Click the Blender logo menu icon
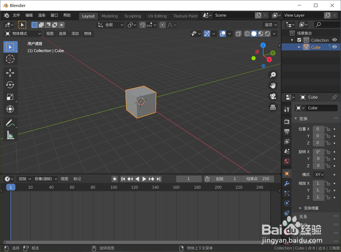The height and width of the screenshot is (252, 341). [x=6, y=15]
